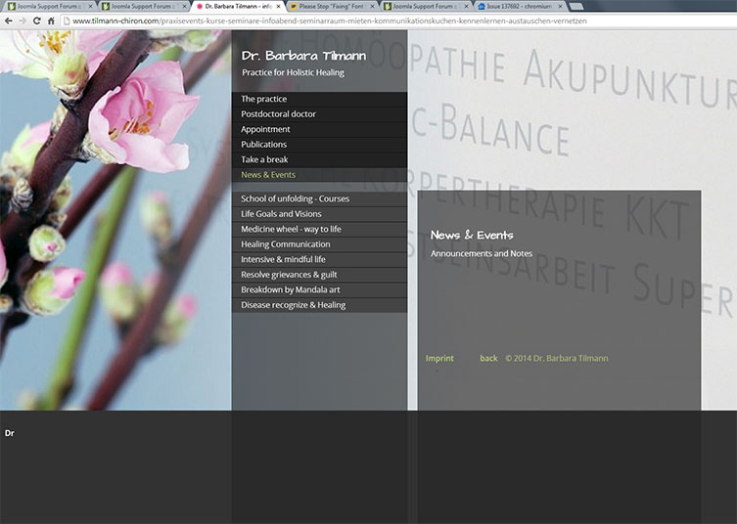Screen dimensions: 737x524
Task: Click the back link in the footer
Action: (x=488, y=358)
